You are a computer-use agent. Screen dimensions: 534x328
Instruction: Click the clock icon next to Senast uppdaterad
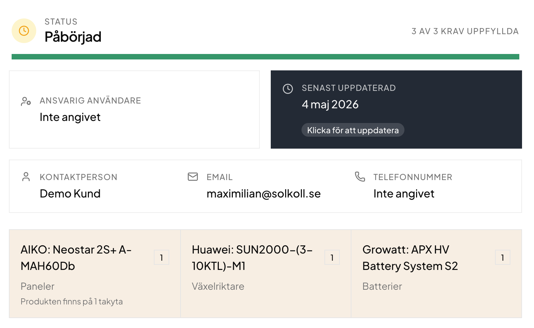[x=288, y=89]
